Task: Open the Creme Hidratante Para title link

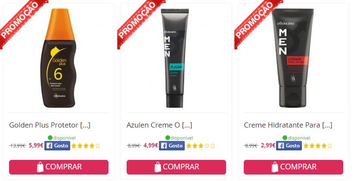Action: tap(288, 125)
